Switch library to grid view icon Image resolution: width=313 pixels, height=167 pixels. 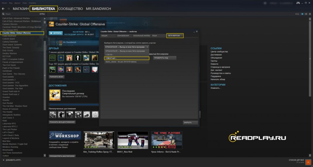[309, 14]
